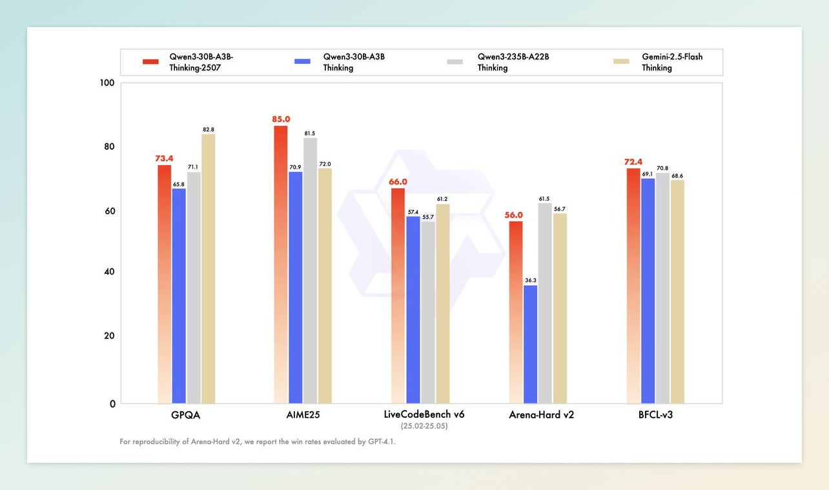Click the 66.0 value above LiveCodeBench
This screenshot has width=829, height=490.
coord(398,182)
